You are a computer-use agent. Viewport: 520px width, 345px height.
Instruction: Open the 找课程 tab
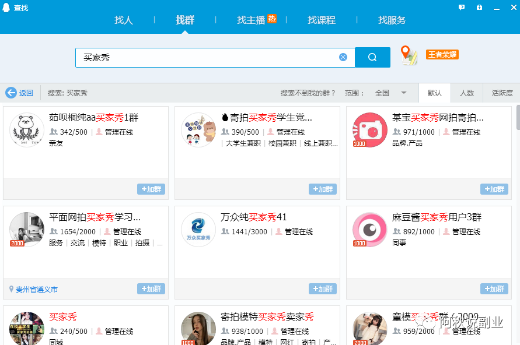[x=322, y=20]
